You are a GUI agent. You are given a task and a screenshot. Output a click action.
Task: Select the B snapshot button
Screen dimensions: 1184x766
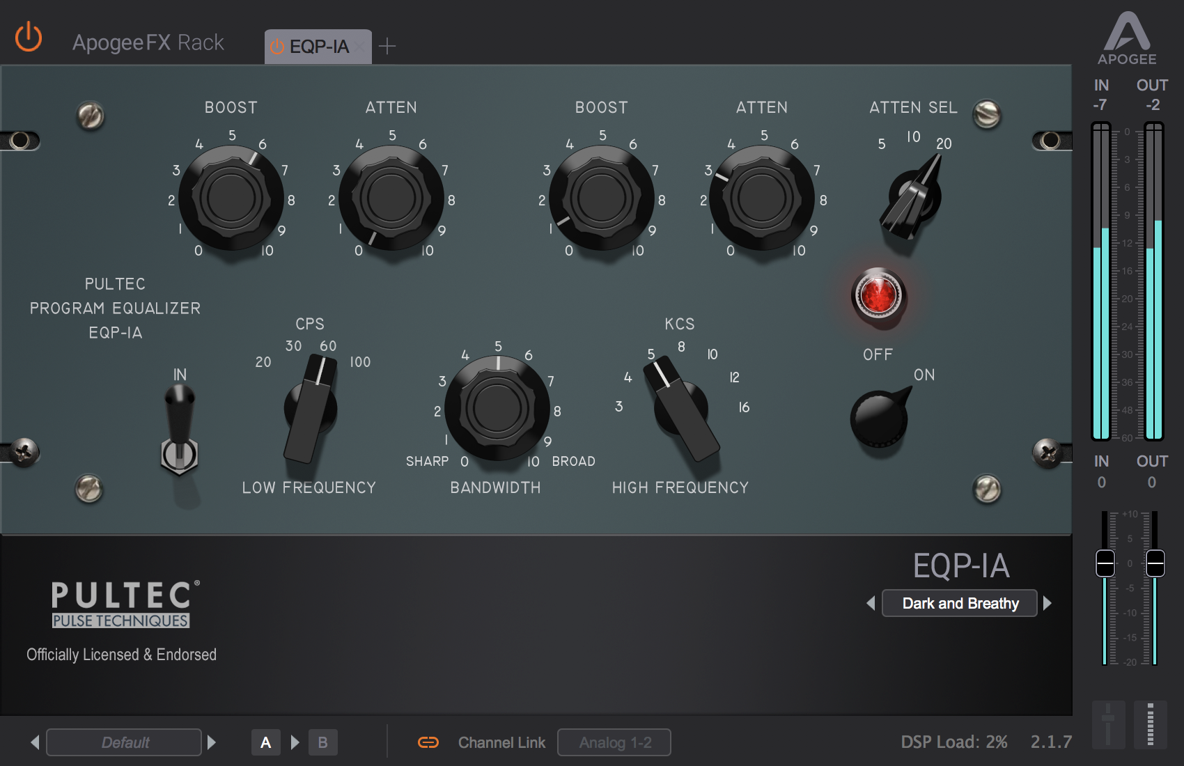coord(322,742)
